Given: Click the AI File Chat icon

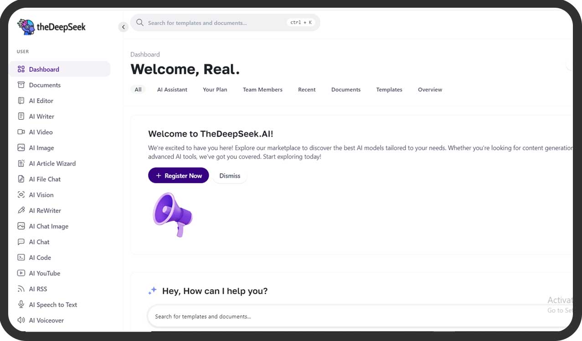Looking at the screenshot, I should tap(21, 179).
